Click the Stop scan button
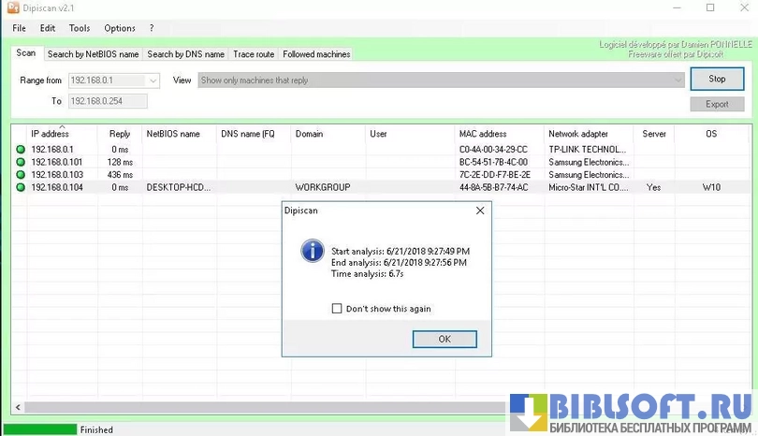The width and height of the screenshot is (758, 436). (717, 80)
